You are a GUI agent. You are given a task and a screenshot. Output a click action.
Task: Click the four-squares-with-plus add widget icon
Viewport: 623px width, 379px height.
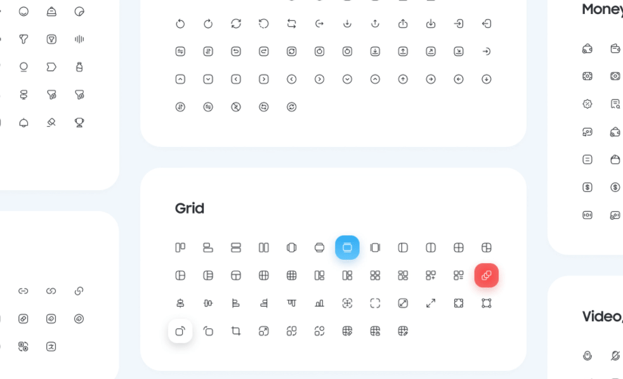point(431,276)
